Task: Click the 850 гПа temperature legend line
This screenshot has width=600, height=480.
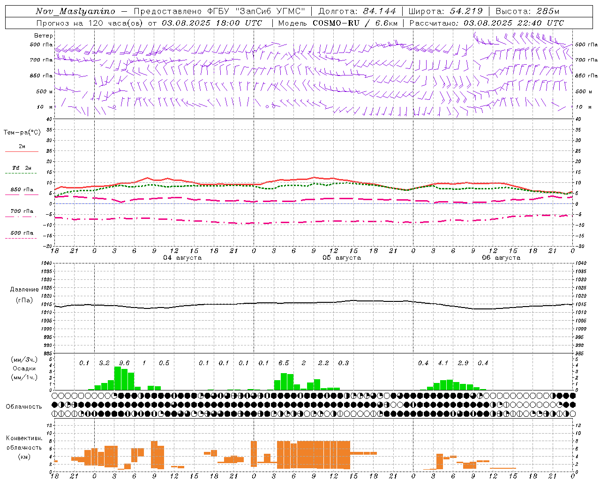Action: pyautogui.click(x=22, y=194)
